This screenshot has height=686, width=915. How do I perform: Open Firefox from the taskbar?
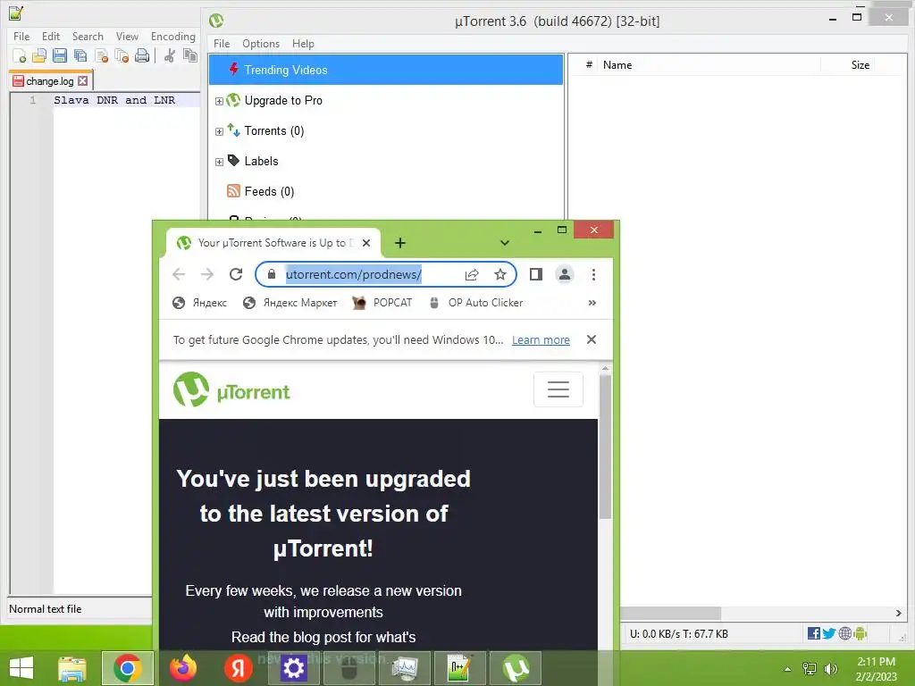pos(183,668)
